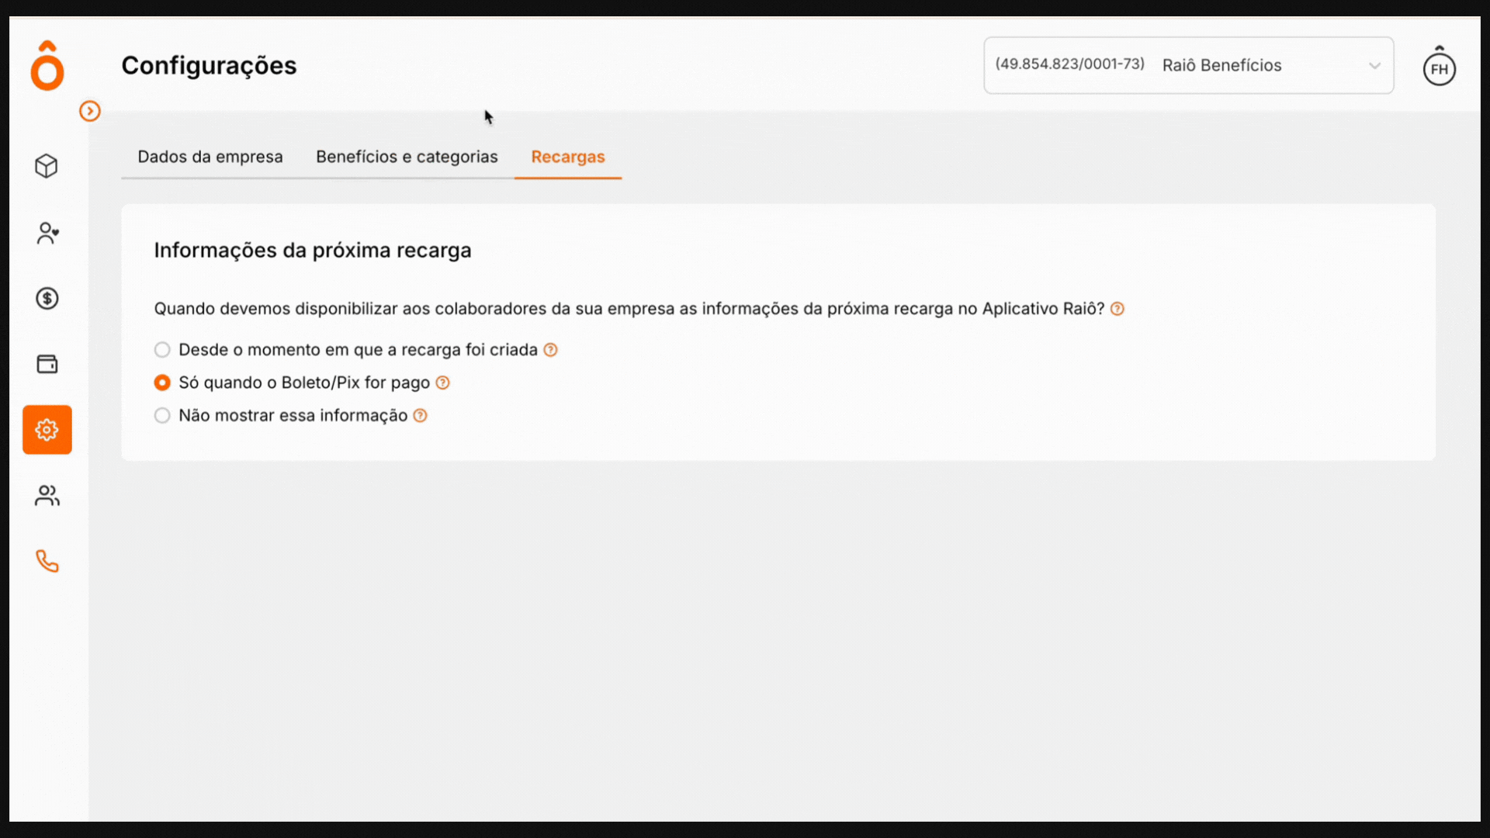This screenshot has width=1490, height=838.
Task: Switch to the 'Dados da empresa' tab
Action: coord(210,157)
